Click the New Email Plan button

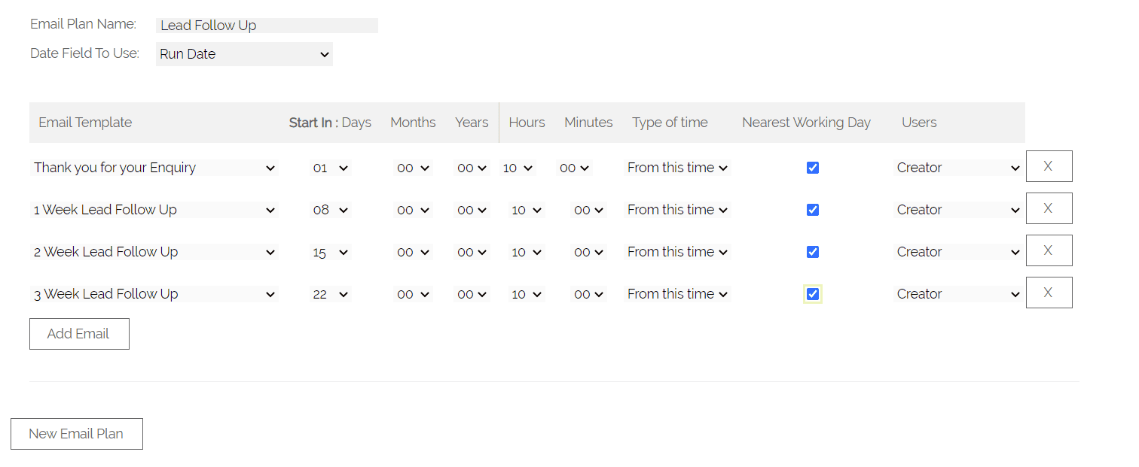coord(76,434)
